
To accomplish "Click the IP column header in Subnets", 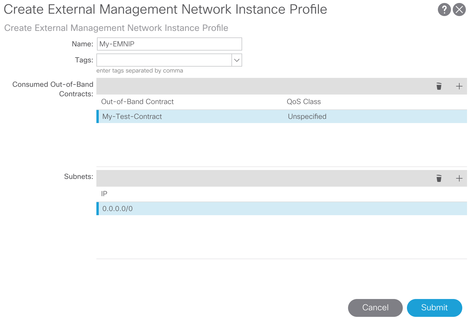I will [x=104, y=194].
